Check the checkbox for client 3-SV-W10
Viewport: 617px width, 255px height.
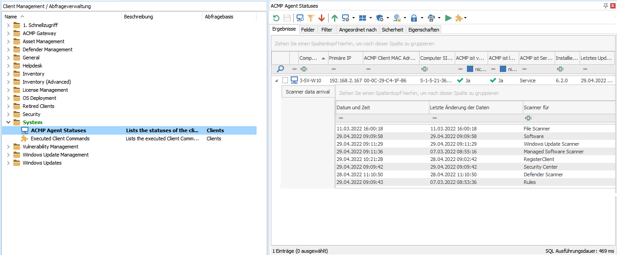[285, 81]
